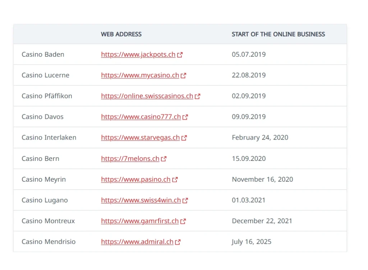Click the external link icon beside gamrfirst.ch
This screenshot has height=270, width=368.
tap(184, 221)
